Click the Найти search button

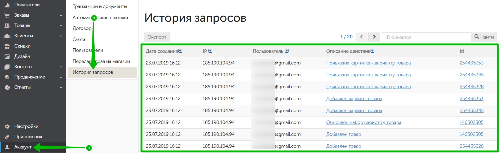[484, 37]
